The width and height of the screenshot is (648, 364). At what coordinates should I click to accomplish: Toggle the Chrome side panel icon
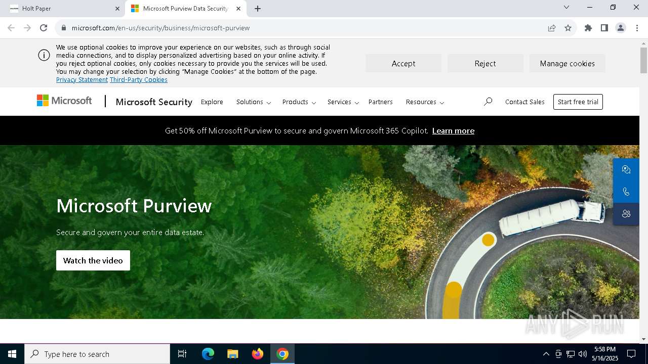(x=604, y=28)
